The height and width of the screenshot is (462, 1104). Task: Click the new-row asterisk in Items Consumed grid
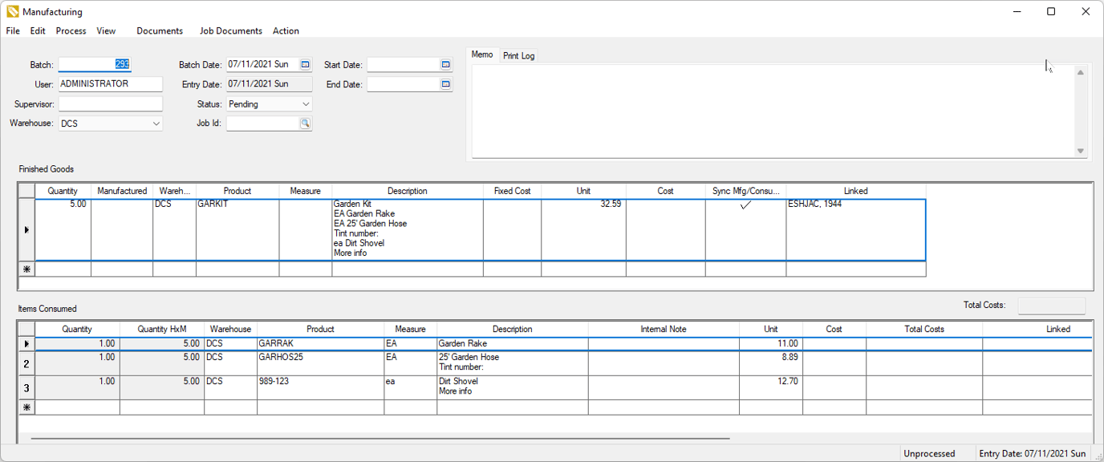click(x=26, y=407)
